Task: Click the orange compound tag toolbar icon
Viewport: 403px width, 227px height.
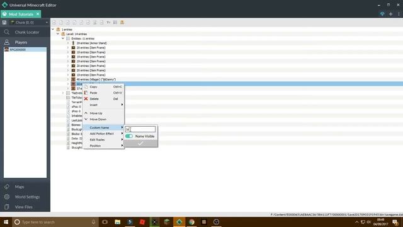Action: coord(122,23)
